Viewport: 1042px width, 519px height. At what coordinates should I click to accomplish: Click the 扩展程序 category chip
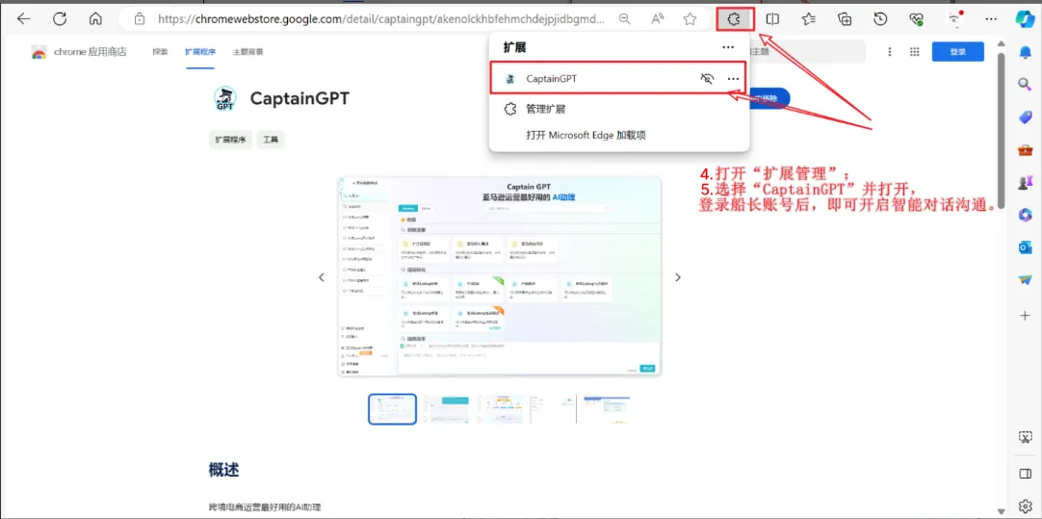point(230,140)
